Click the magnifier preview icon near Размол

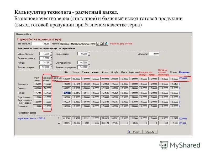pyautogui.click(x=106, y=43)
